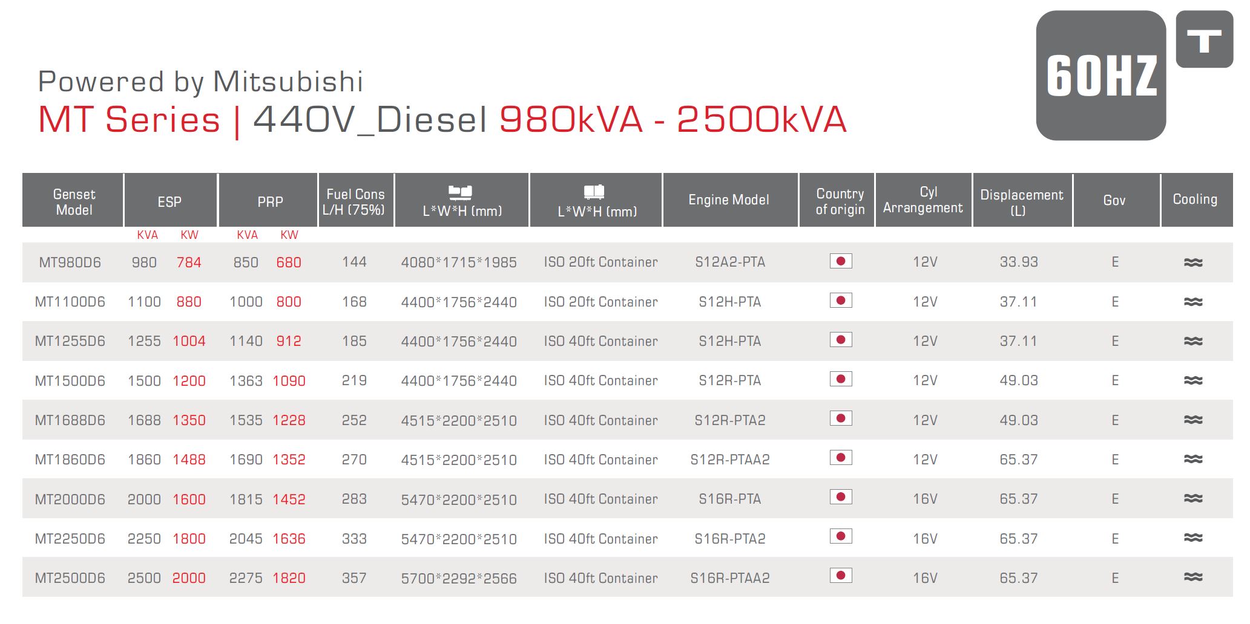1250x624 pixels.
Task: Click fuel consumption value 357
Action: pyautogui.click(x=354, y=578)
